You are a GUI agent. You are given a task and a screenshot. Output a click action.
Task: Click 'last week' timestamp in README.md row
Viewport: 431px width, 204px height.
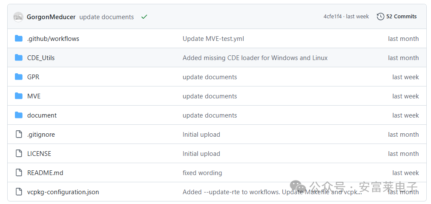(x=405, y=172)
